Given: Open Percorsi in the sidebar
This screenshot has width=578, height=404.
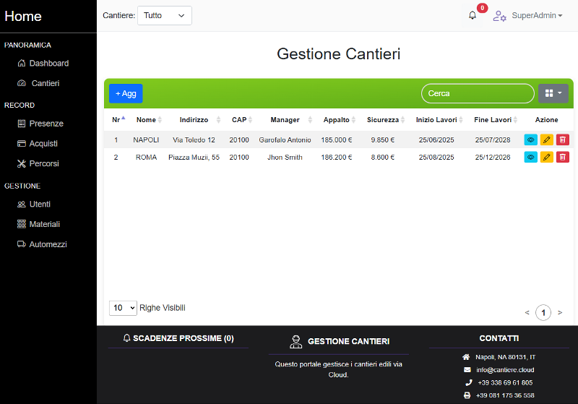Looking at the screenshot, I should 38,163.
